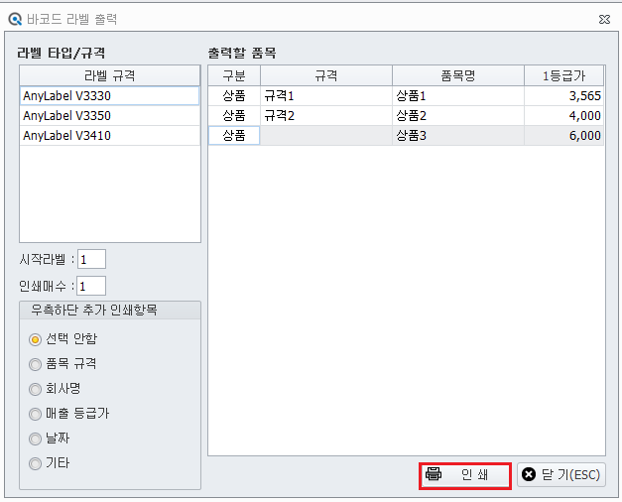Screen dimensions: 622x502
Task: Select AnyLabel V3350 label size
Action: 109,115
